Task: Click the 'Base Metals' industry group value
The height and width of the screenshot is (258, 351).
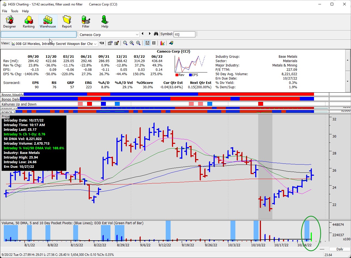Action: tap(288, 57)
